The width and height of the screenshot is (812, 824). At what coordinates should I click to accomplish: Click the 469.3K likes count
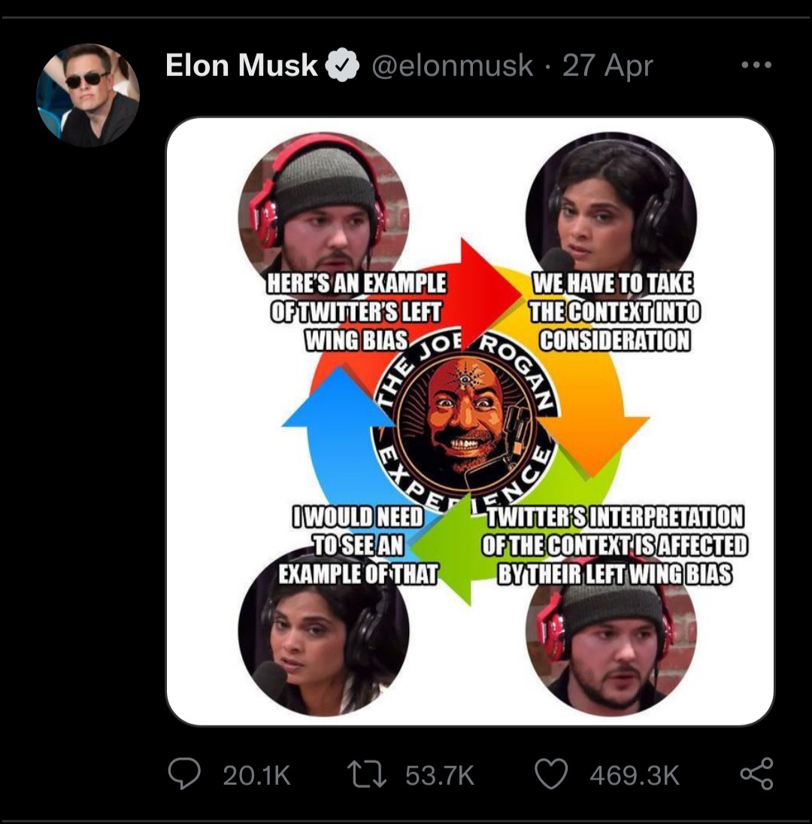[x=635, y=776]
